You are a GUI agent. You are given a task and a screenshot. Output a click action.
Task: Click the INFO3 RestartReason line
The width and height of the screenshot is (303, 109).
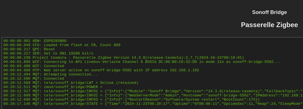131,100
